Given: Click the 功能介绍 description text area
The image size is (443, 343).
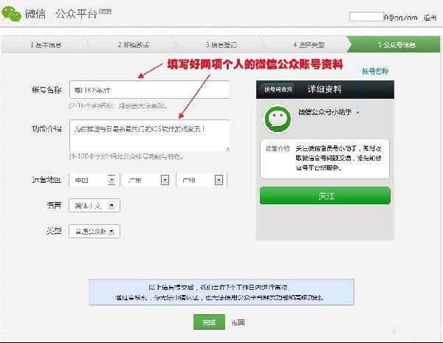Looking at the screenshot, I should click(149, 135).
